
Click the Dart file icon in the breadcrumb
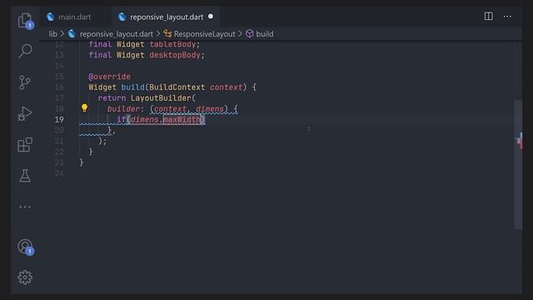click(72, 33)
